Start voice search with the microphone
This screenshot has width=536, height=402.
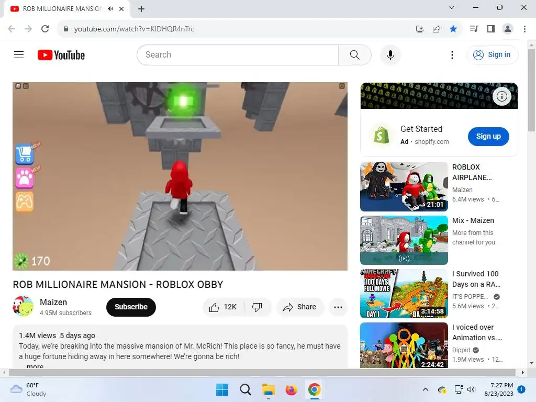390,54
